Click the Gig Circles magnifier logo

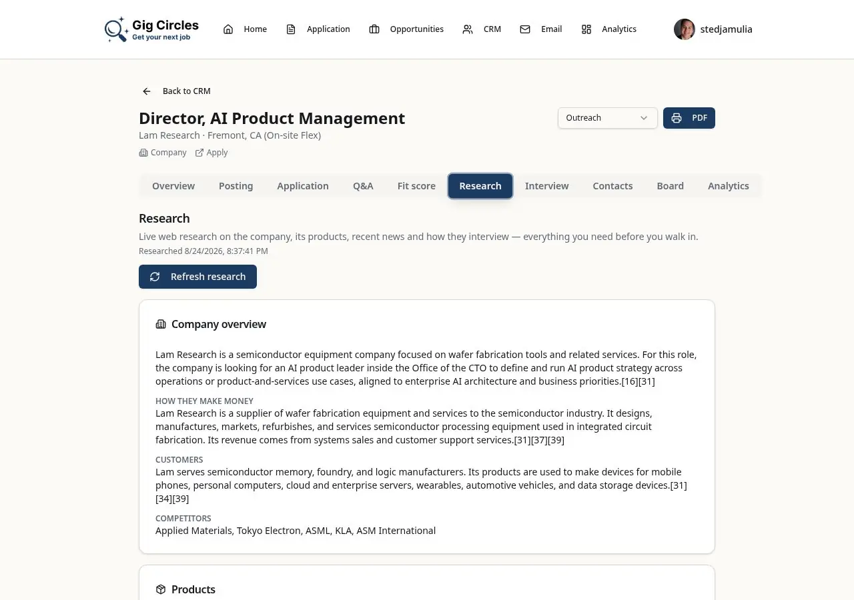click(x=116, y=29)
